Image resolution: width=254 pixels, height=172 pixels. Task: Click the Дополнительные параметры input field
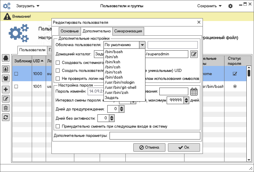(155, 136)
